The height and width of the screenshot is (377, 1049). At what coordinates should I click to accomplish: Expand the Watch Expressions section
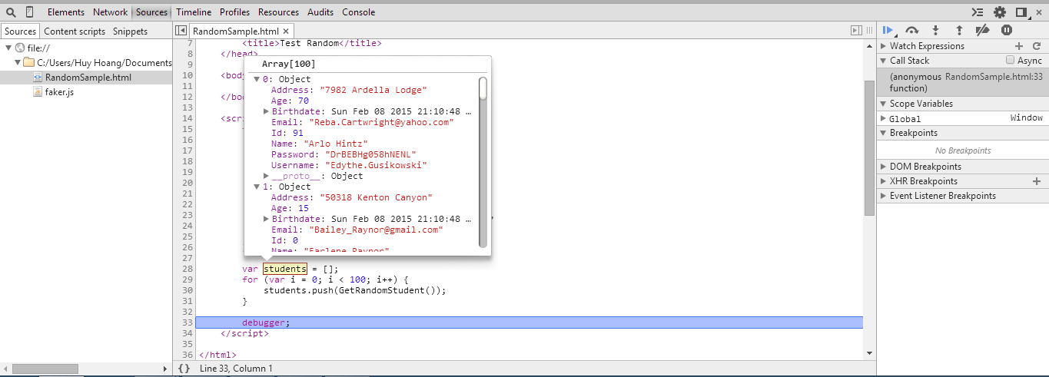point(883,46)
